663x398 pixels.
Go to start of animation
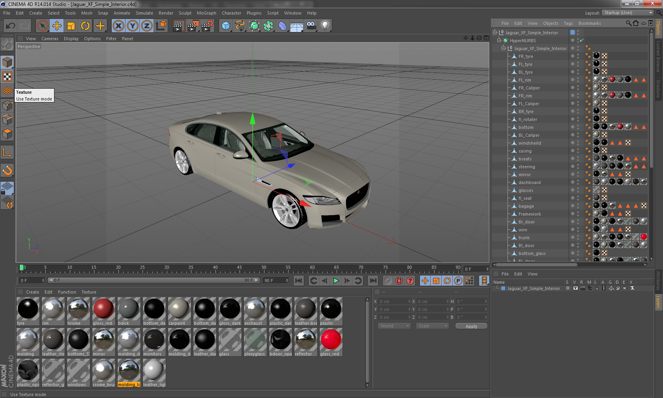(299, 281)
